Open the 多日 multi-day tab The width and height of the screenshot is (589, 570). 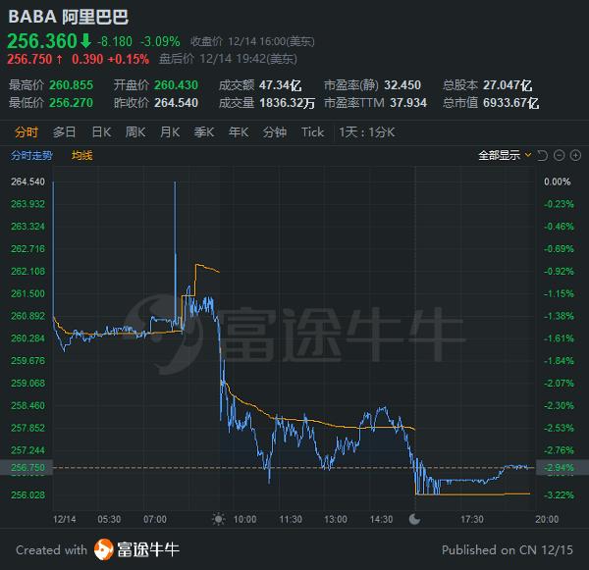click(64, 132)
